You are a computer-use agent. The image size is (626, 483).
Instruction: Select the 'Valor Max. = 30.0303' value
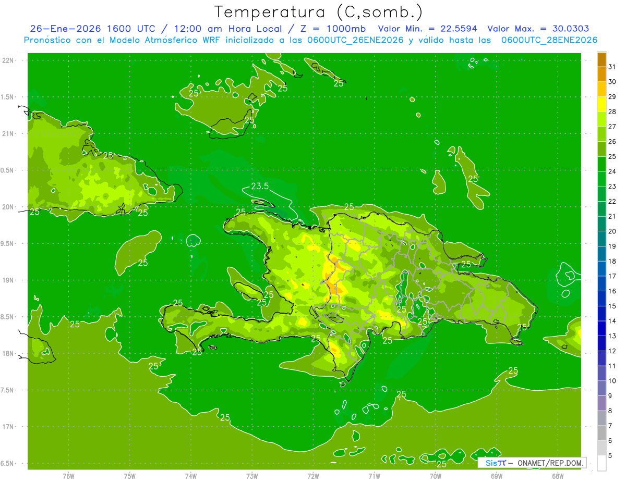538,29
